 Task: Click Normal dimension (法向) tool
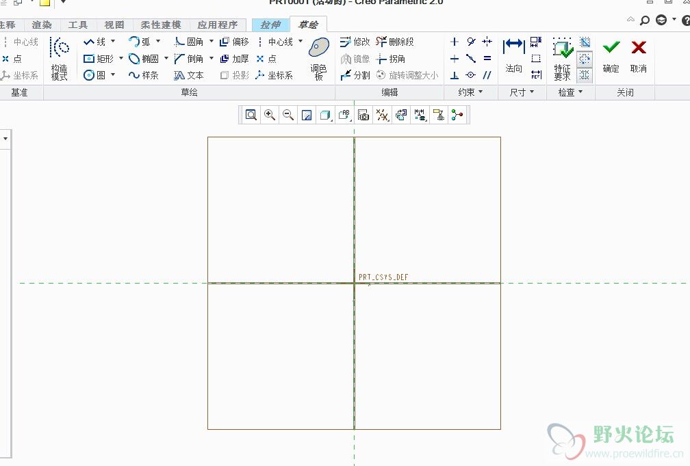click(513, 55)
